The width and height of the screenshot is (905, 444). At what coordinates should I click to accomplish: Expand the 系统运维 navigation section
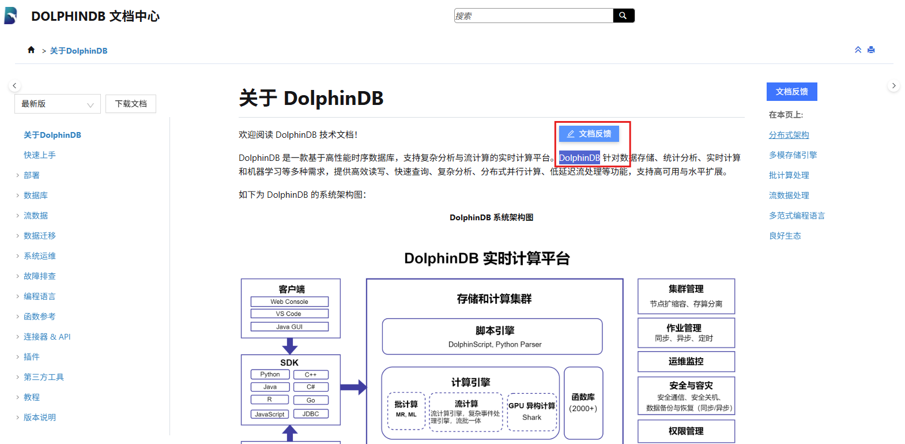[x=18, y=256]
